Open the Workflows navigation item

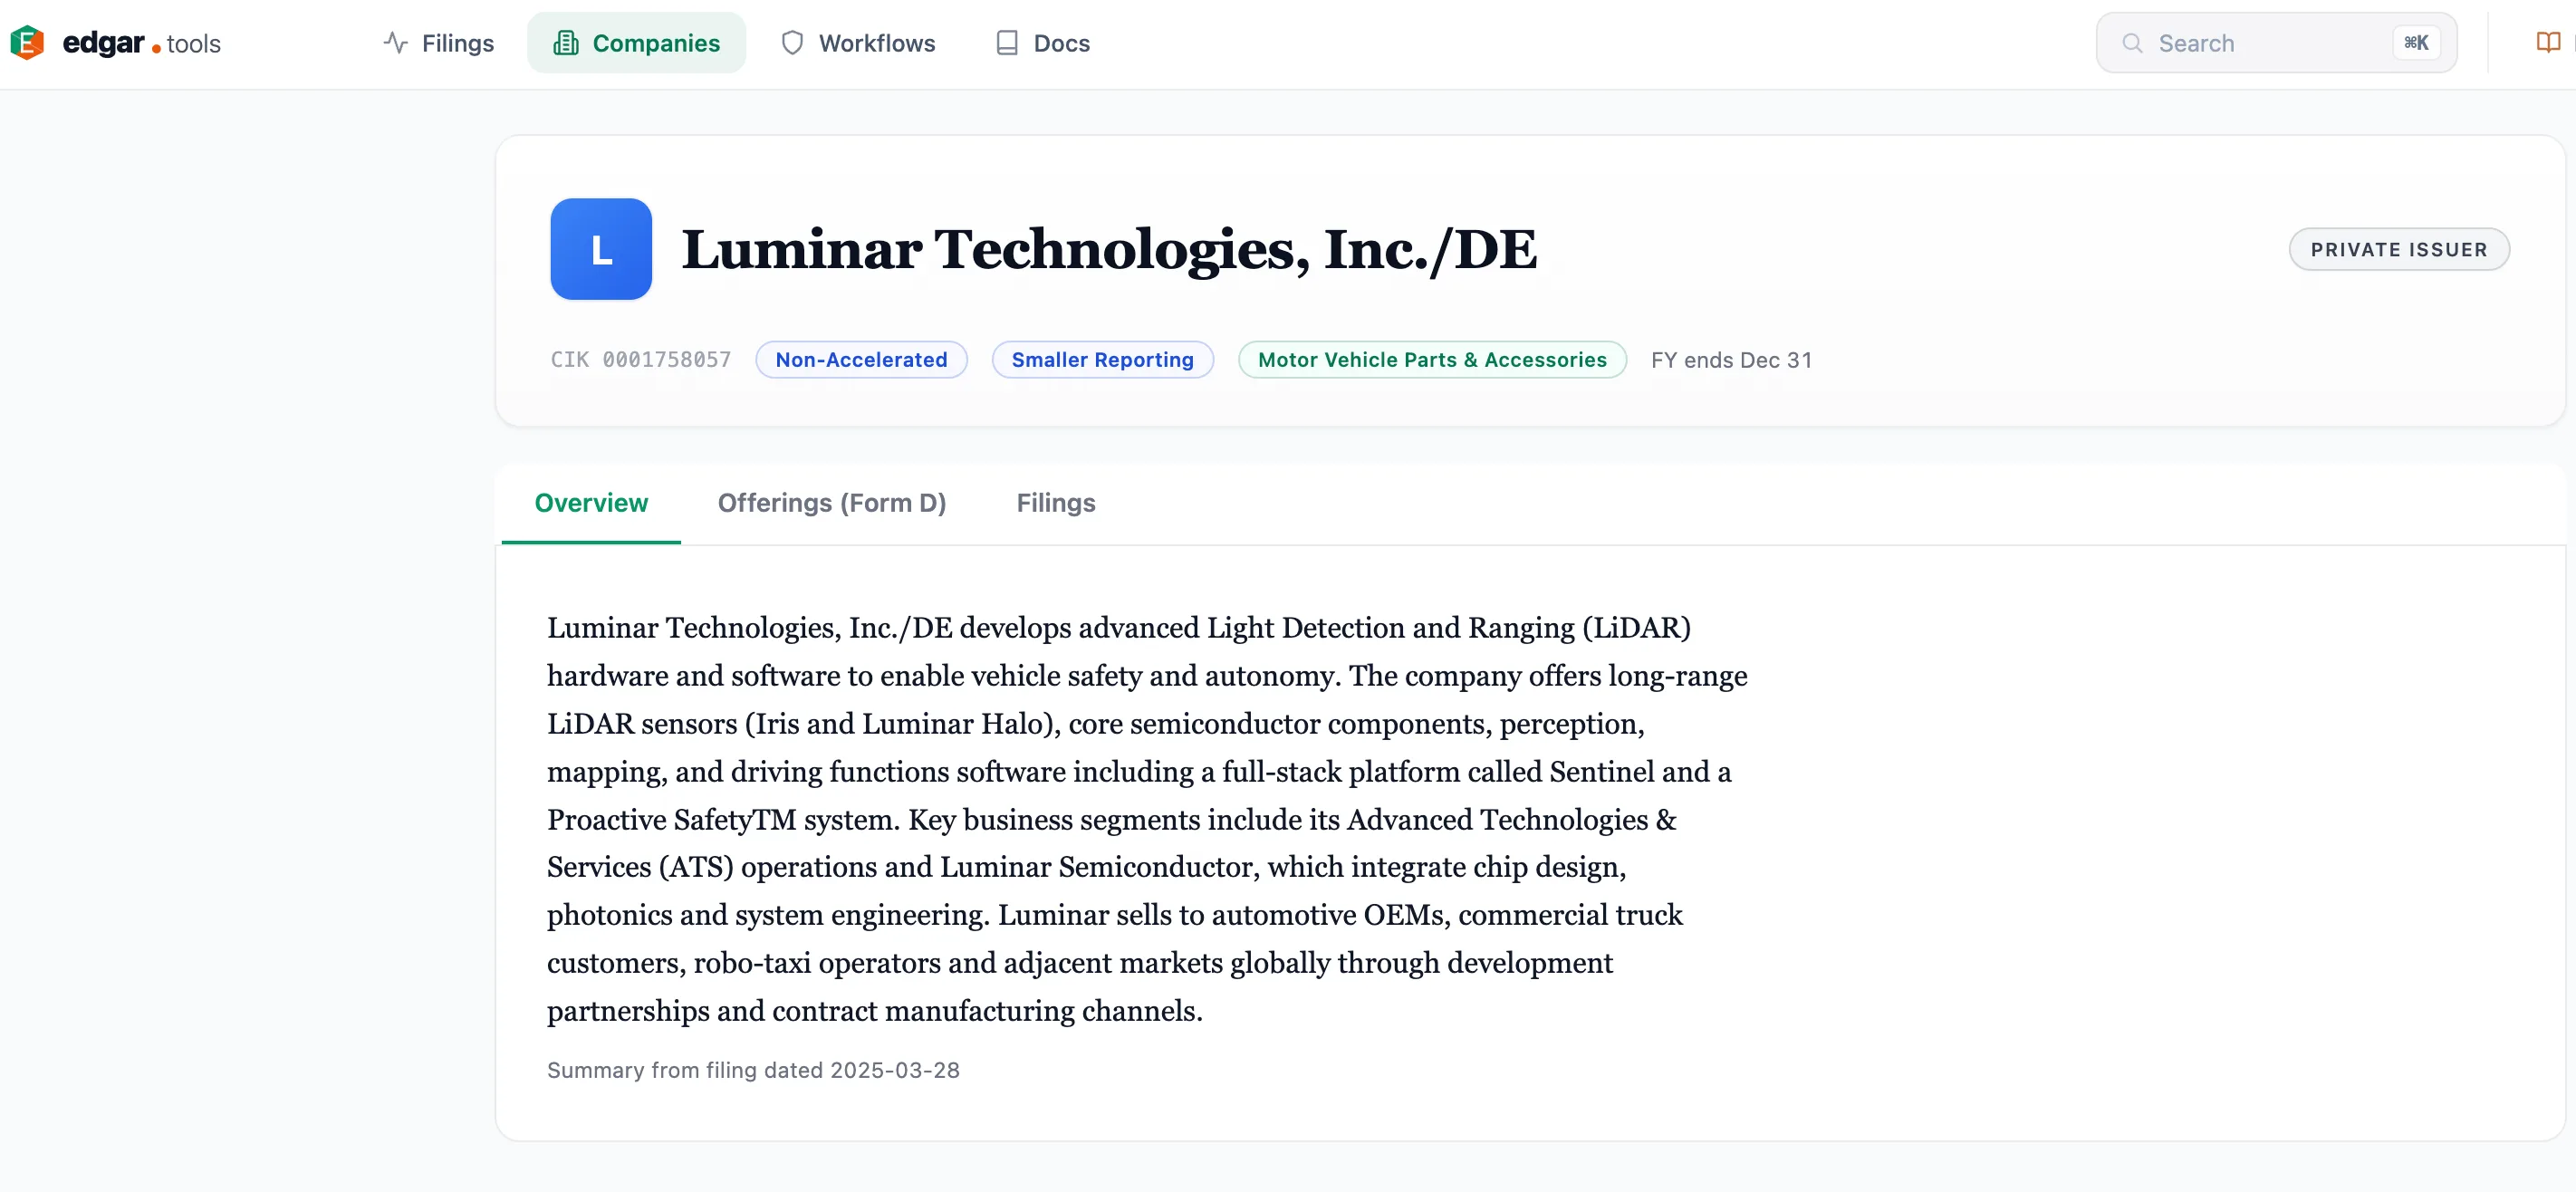coord(858,43)
